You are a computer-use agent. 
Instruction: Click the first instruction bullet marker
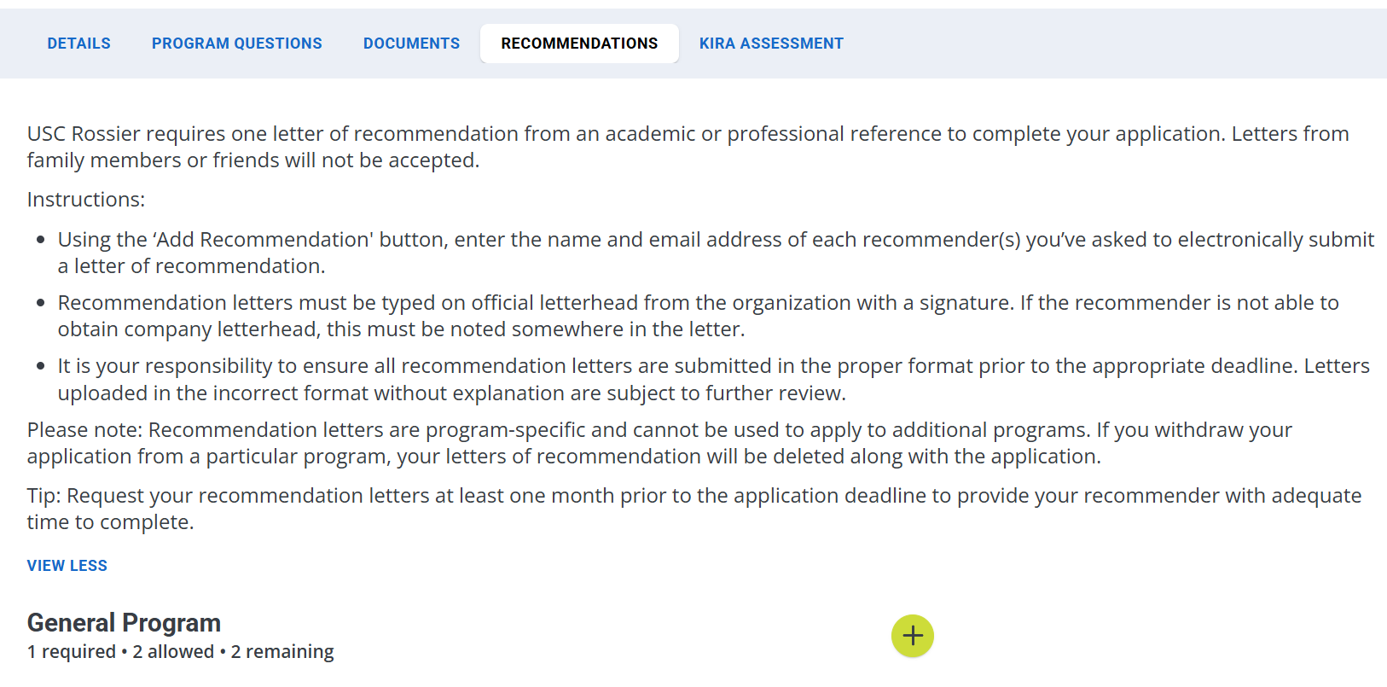click(x=40, y=240)
